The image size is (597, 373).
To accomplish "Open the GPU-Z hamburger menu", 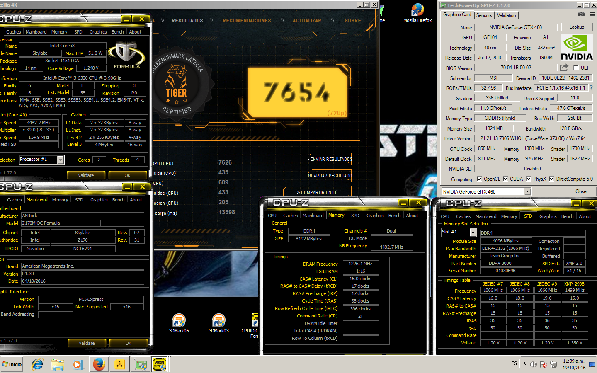I will (592, 15).
